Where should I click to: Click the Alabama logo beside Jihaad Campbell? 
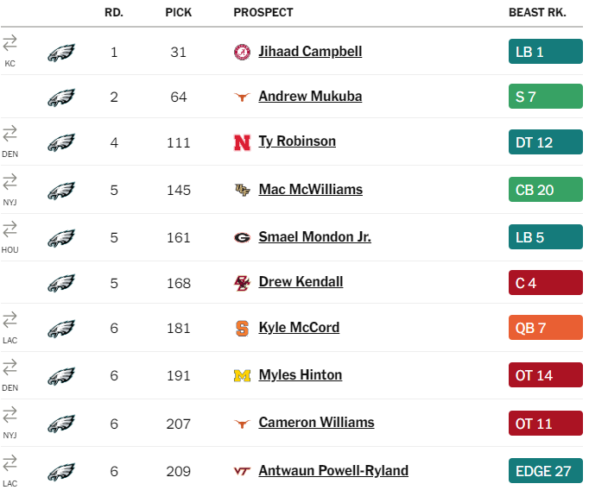point(242,52)
